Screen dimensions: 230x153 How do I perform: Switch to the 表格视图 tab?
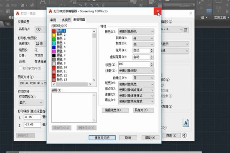click(x=79, y=20)
